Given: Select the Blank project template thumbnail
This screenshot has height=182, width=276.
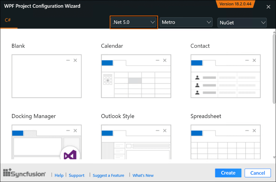Looking at the screenshot, I should [46, 76].
